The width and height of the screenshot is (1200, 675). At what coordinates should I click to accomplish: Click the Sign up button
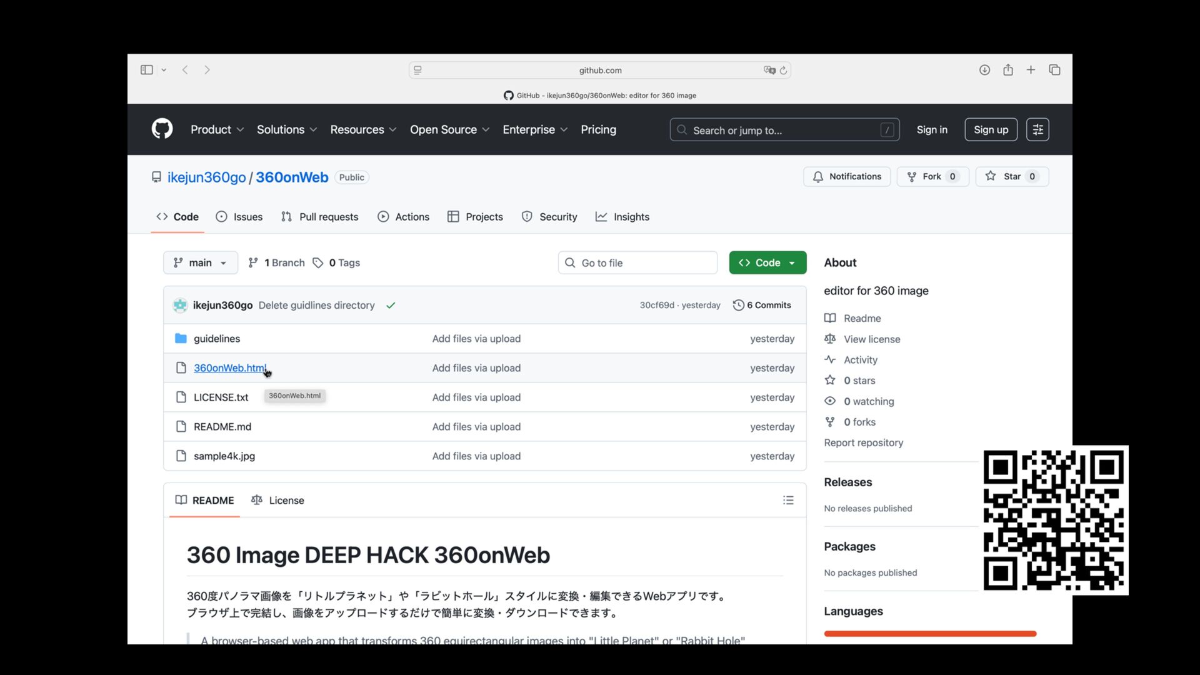point(991,129)
